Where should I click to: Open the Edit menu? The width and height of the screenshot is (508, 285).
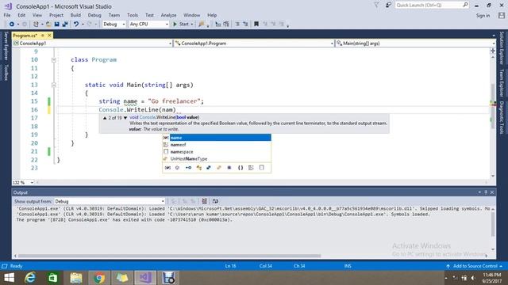point(21,15)
